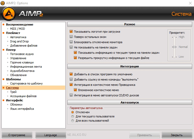Open 'Информационная лента' settings
Image resolution: width=194 pixels, height=139 pixels.
click(26, 67)
